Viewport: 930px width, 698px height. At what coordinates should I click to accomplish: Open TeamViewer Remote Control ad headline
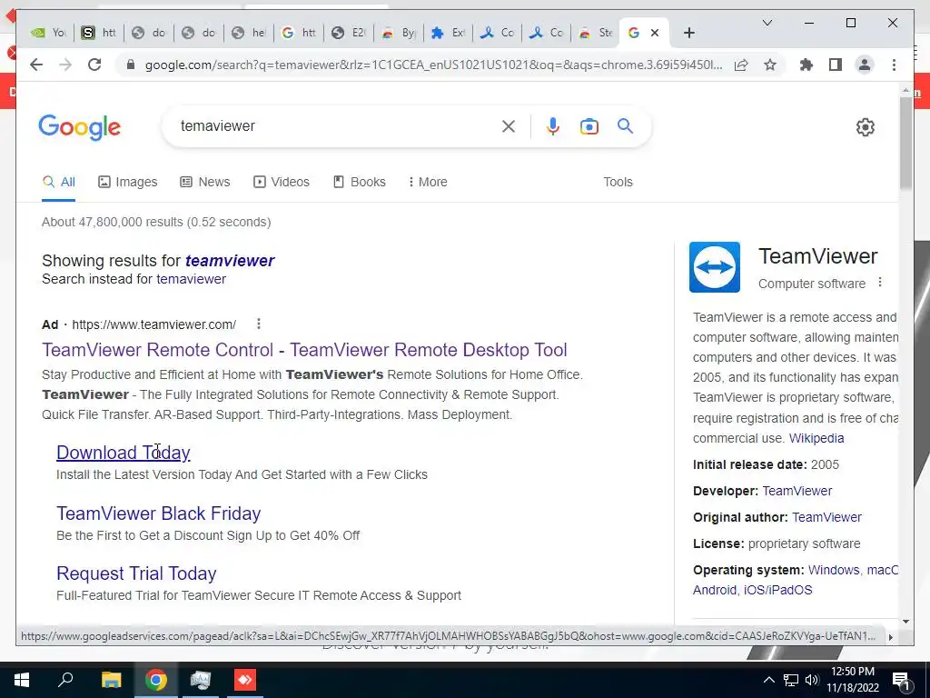click(x=304, y=350)
